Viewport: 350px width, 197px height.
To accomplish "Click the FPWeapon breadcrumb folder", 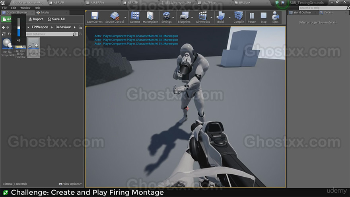I will click(x=40, y=27).
